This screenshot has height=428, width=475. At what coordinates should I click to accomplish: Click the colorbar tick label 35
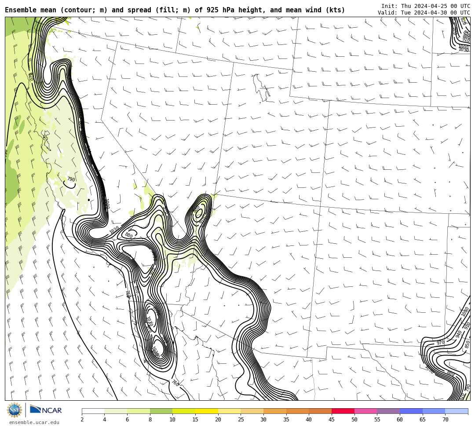tap(286, 420)
